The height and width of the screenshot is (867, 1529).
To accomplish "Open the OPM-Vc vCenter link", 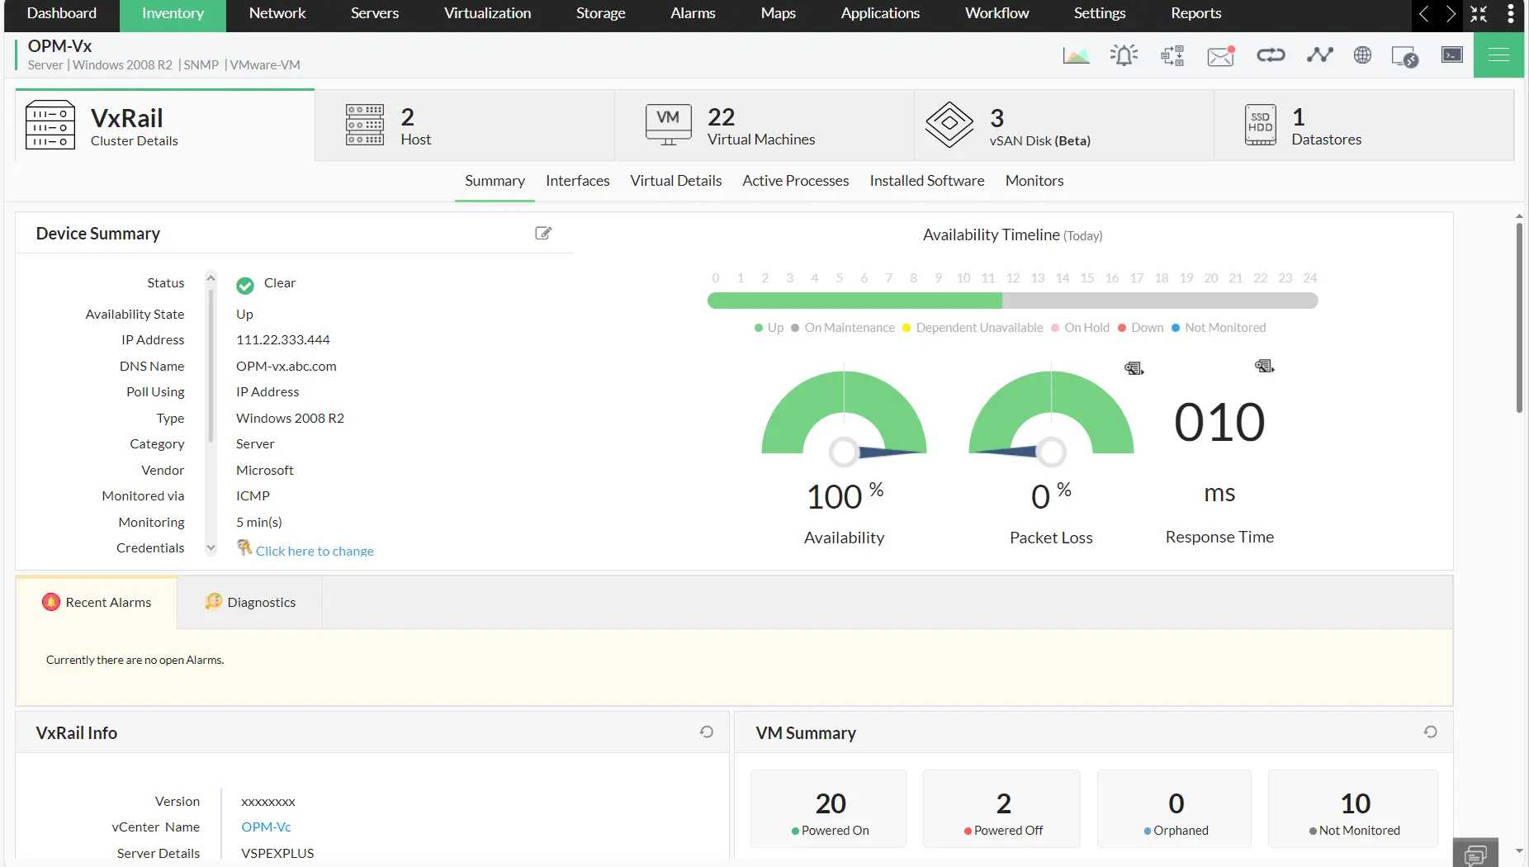I will pyautogui.click(x=266, y=827).
